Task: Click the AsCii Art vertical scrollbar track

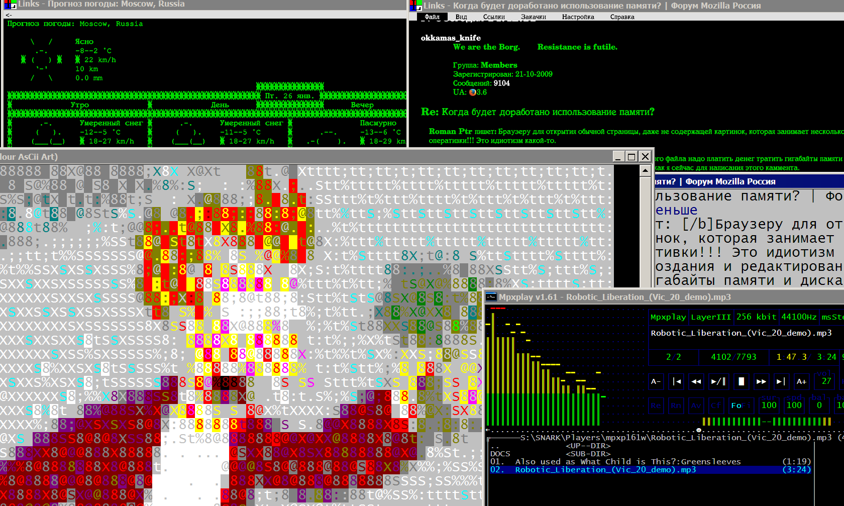Action: [x=646, y=232]
